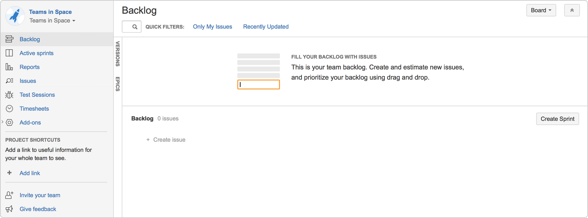This screenshot has height=218, width=588.
Task: Click the Reports bar chart icon
Action: [9, 67]
